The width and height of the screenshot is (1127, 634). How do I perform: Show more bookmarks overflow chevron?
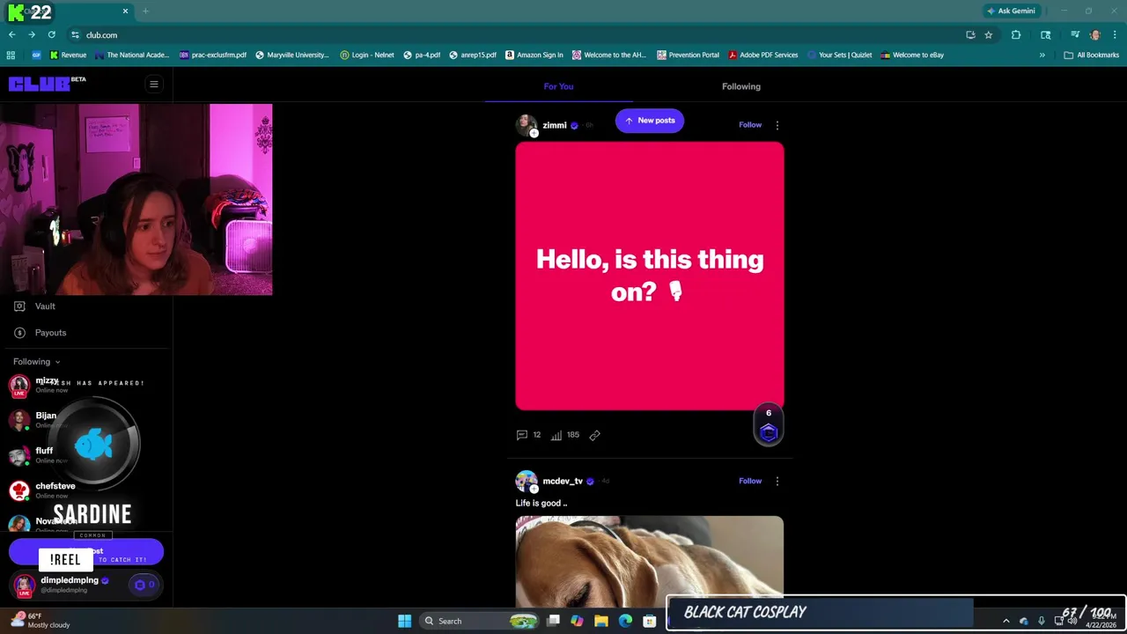[x=1042, y=55]
